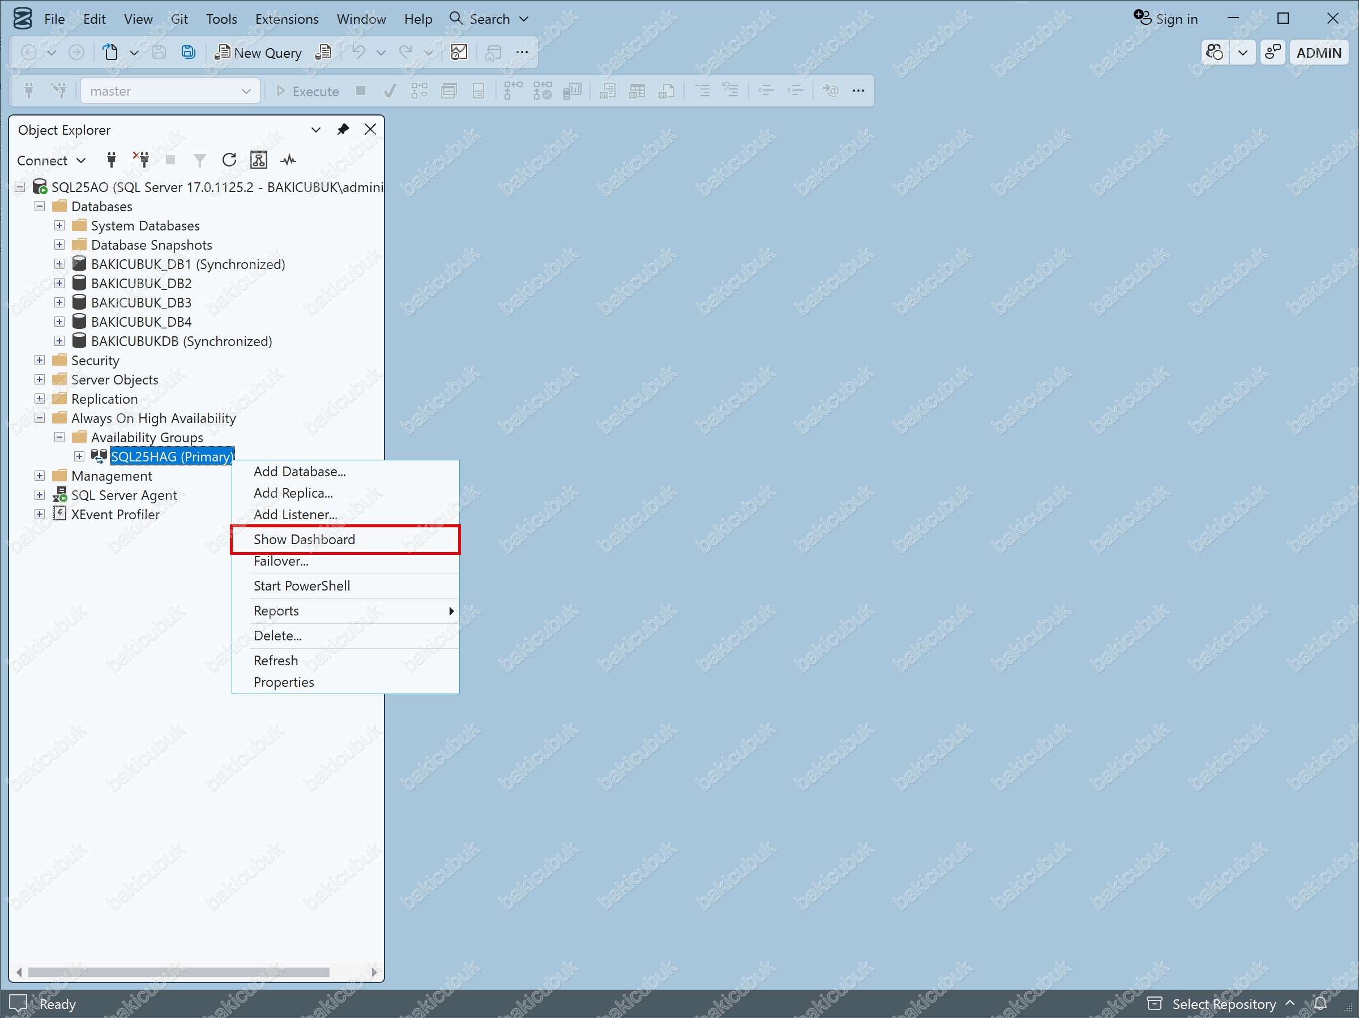1359x1018 pixels.
Task: Click the Object Explorer policy health icon
Action: click(259, 160)
